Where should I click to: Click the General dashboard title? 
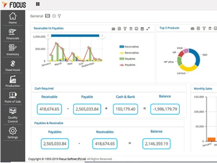[36, 16]
